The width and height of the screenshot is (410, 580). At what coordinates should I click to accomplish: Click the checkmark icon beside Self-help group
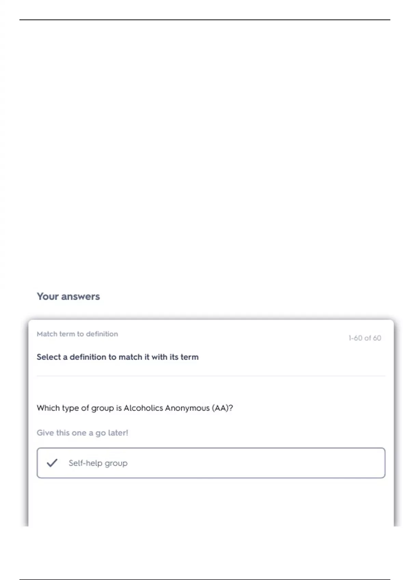pyautogui.click(x=52, y=463)
